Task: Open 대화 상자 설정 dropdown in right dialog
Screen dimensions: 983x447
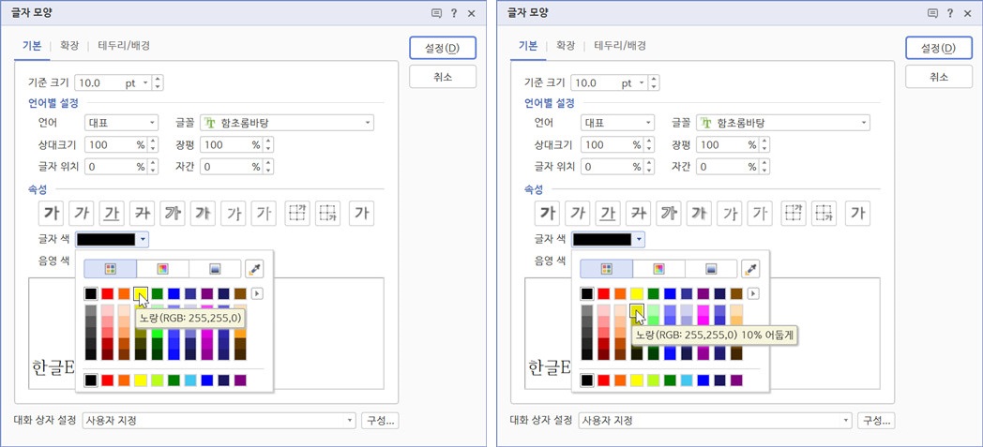Action: tap(716, 421)
